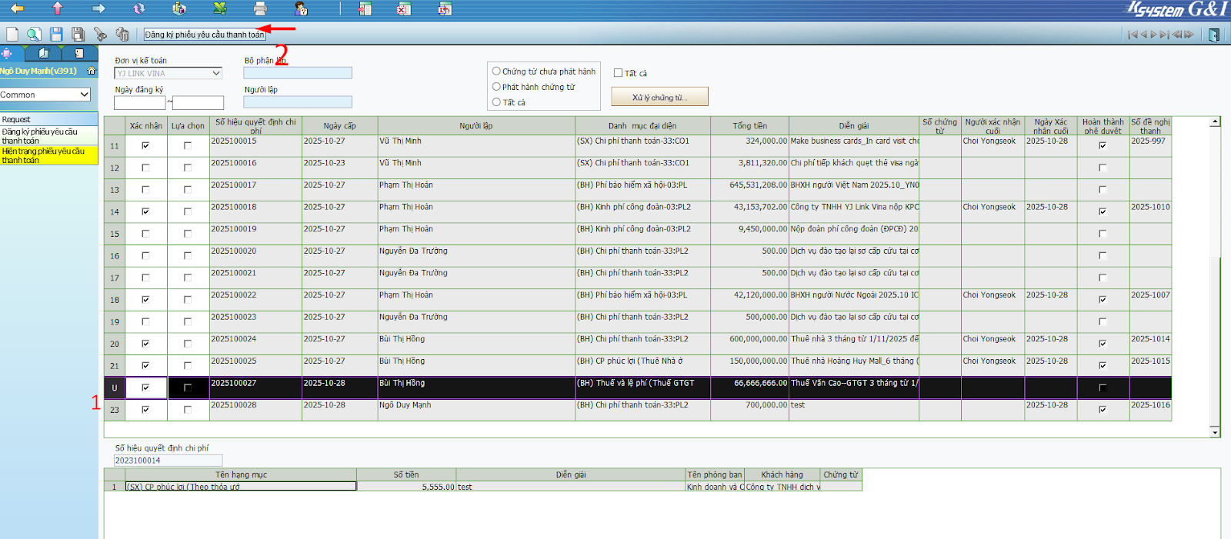Click the 'Tổng tiền' column header

(749, 126)
